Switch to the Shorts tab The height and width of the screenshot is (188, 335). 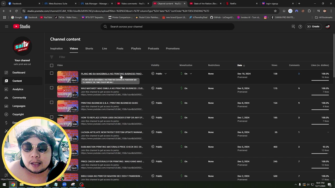coord(89,49)
